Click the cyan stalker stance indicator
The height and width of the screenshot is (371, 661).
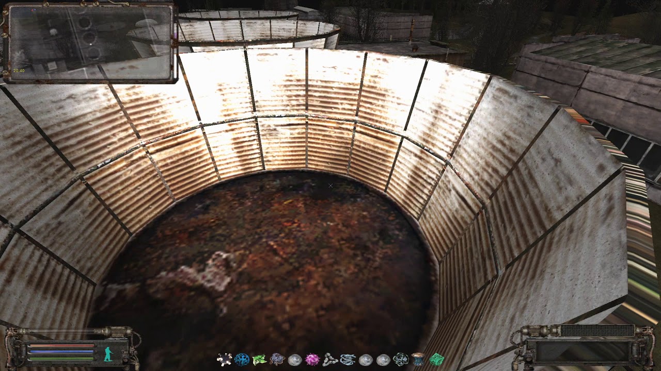[x=108, y=354]
